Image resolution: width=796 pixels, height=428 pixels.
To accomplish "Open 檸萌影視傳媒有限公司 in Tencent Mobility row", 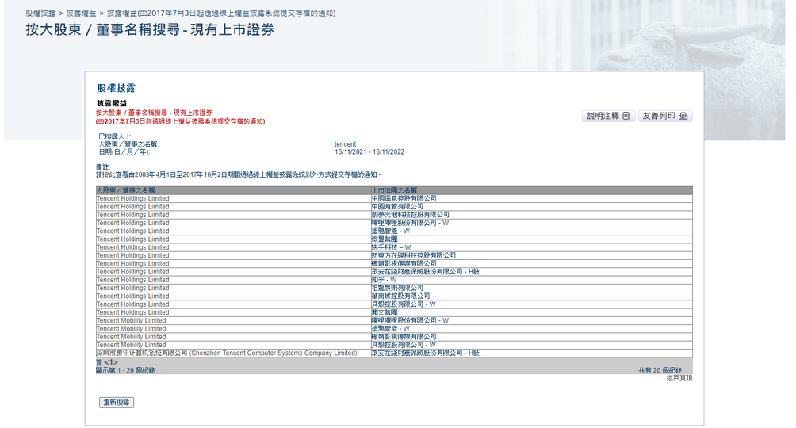I will point(404,337).
